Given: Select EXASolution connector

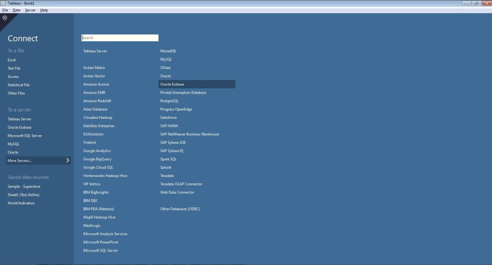Looking at the screenshot, I should [x=93, y=134].
